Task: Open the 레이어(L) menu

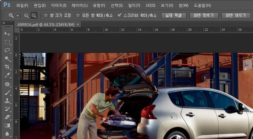Action: tap(80, 6)
